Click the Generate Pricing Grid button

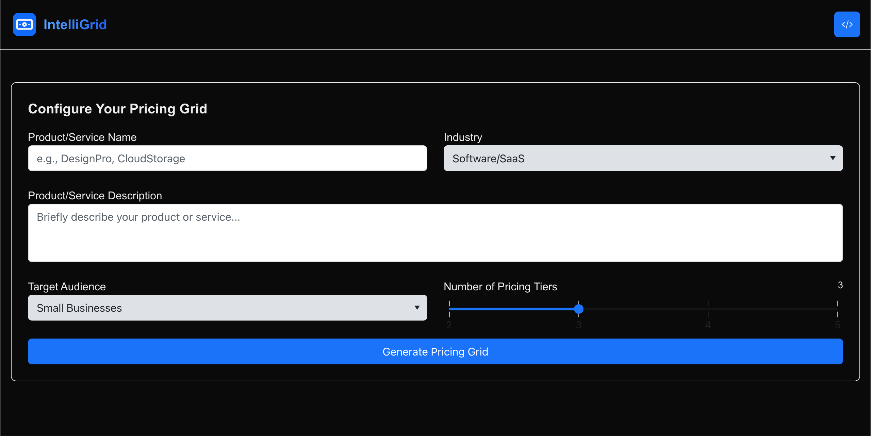click(x=435, y=351)
